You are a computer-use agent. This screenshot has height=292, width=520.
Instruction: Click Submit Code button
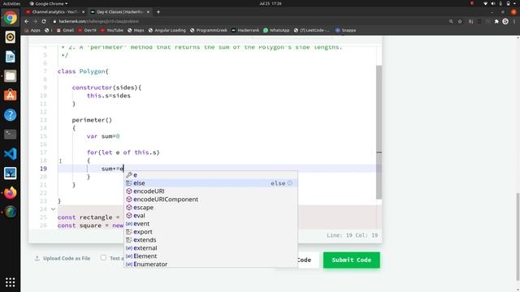coord(352,260)
